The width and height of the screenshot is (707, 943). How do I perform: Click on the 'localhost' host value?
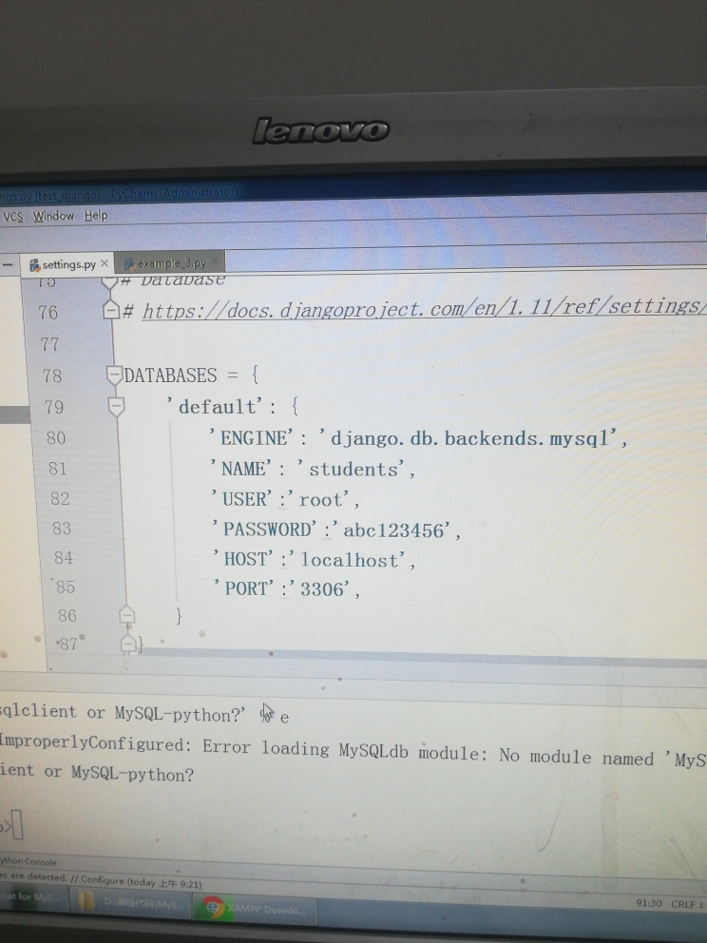(348, 560)
